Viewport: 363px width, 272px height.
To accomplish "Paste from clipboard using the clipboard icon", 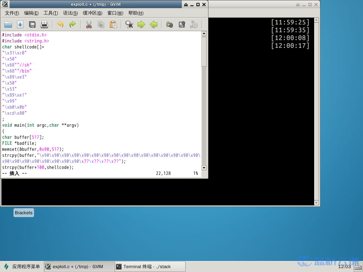I will click(113, 24).
